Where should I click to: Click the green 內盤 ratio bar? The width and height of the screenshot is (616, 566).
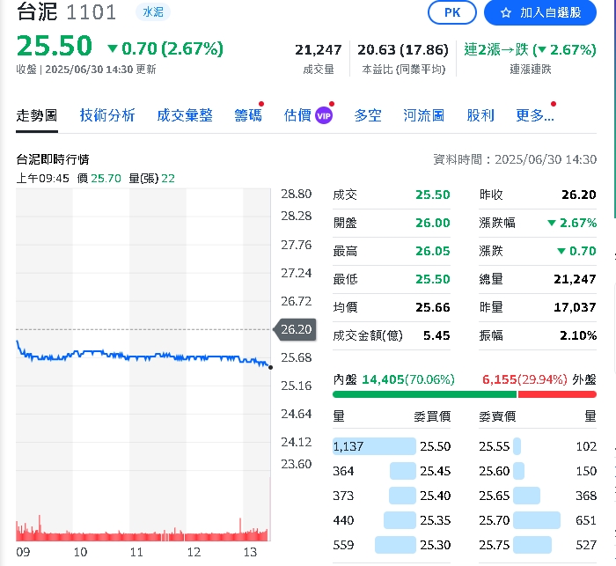point(424,394)
